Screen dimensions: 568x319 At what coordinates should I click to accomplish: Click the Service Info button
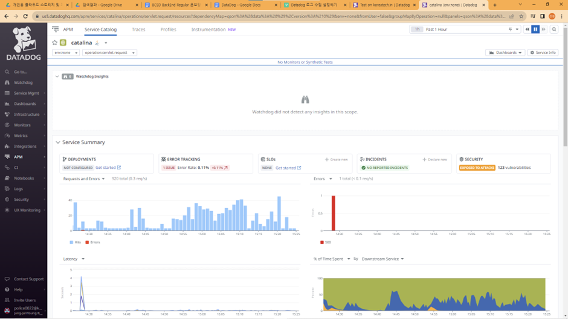tap(543, 52)
